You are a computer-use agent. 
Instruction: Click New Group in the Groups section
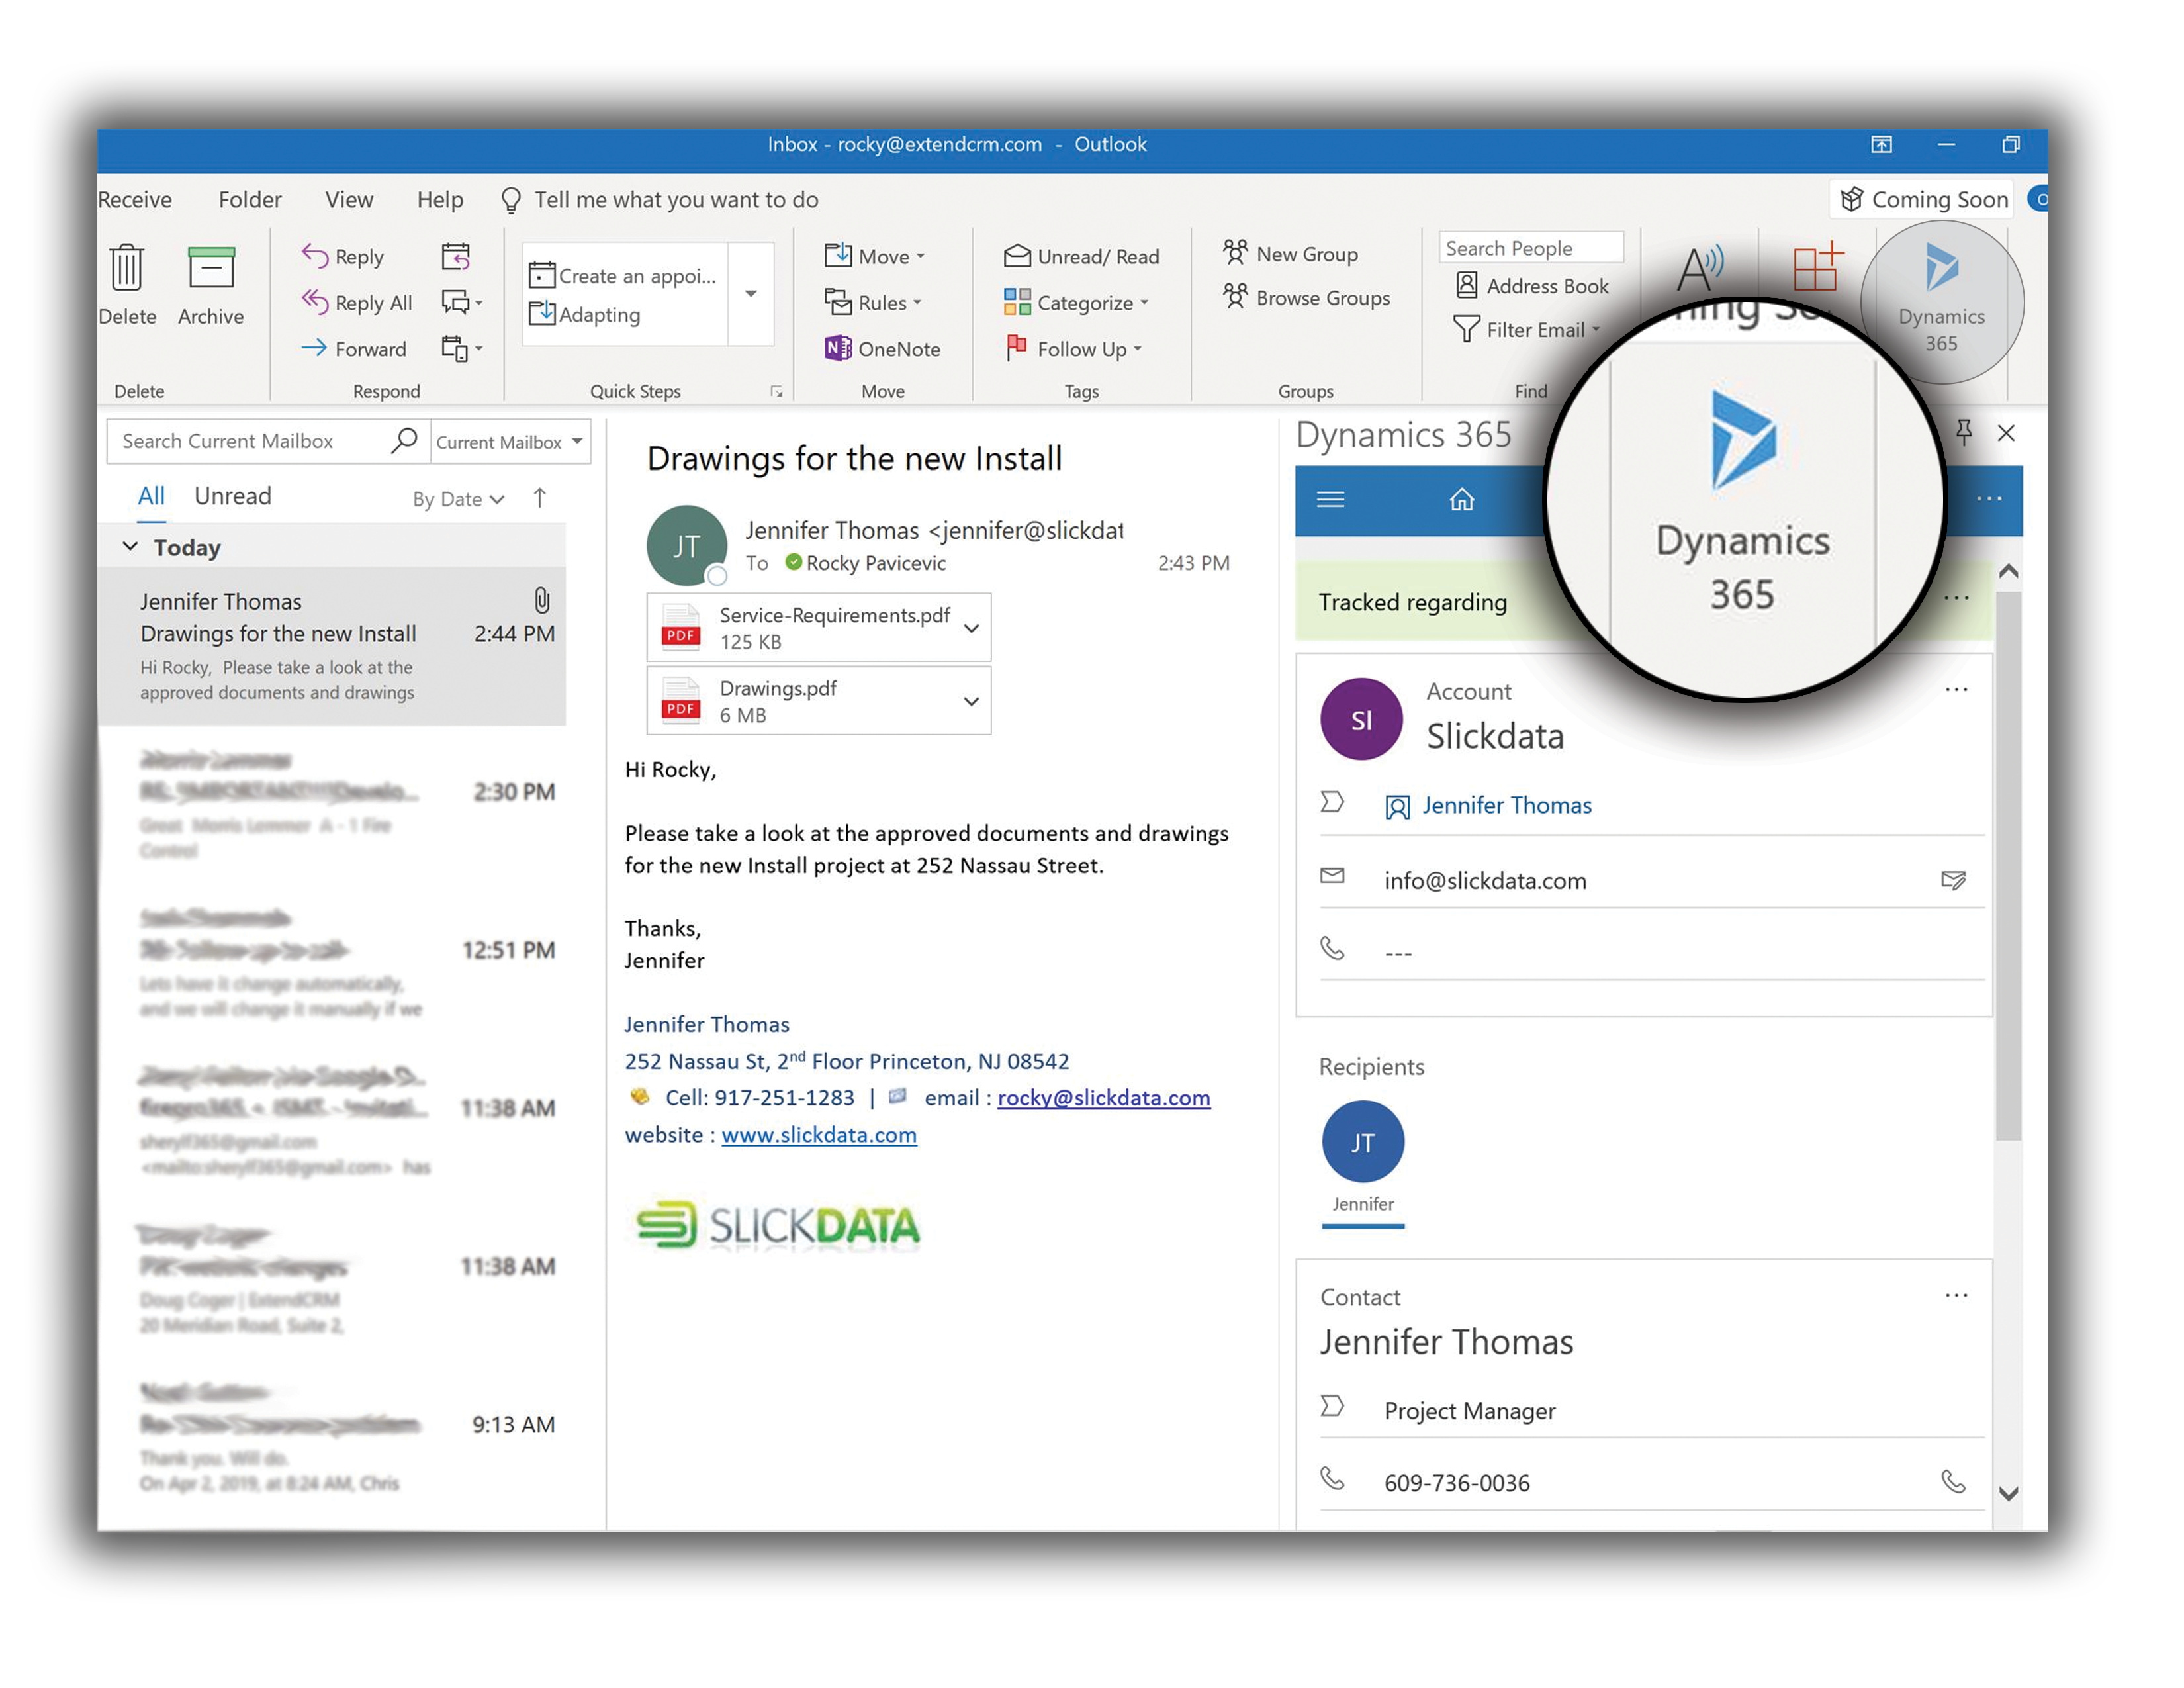click(1291, 254)
